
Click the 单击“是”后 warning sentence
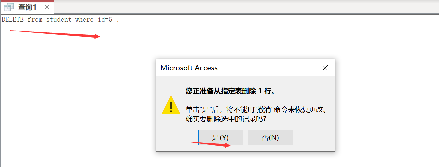coord(256,109)
